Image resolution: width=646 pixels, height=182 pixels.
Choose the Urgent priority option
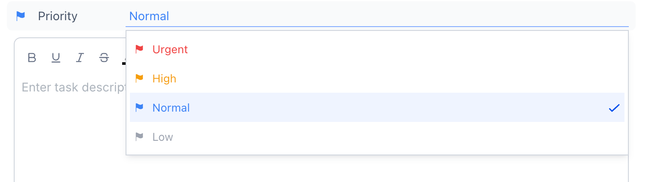point(377,49)
